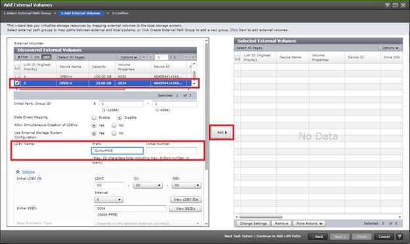Open the help question mark icon

point(399,237)
